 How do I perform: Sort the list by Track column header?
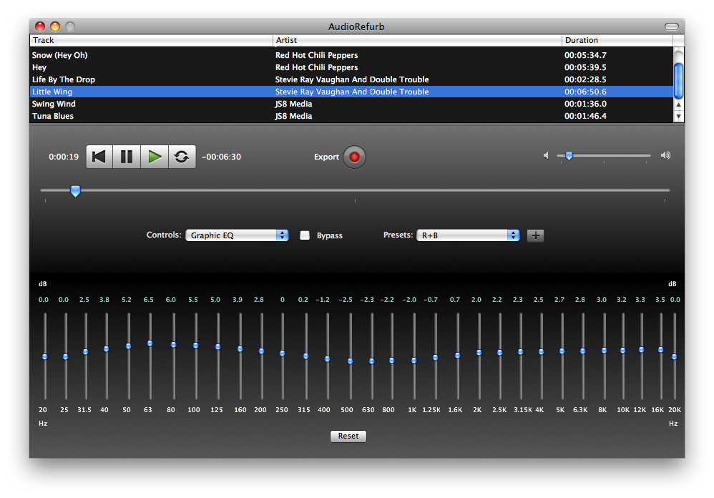(151, 40)
